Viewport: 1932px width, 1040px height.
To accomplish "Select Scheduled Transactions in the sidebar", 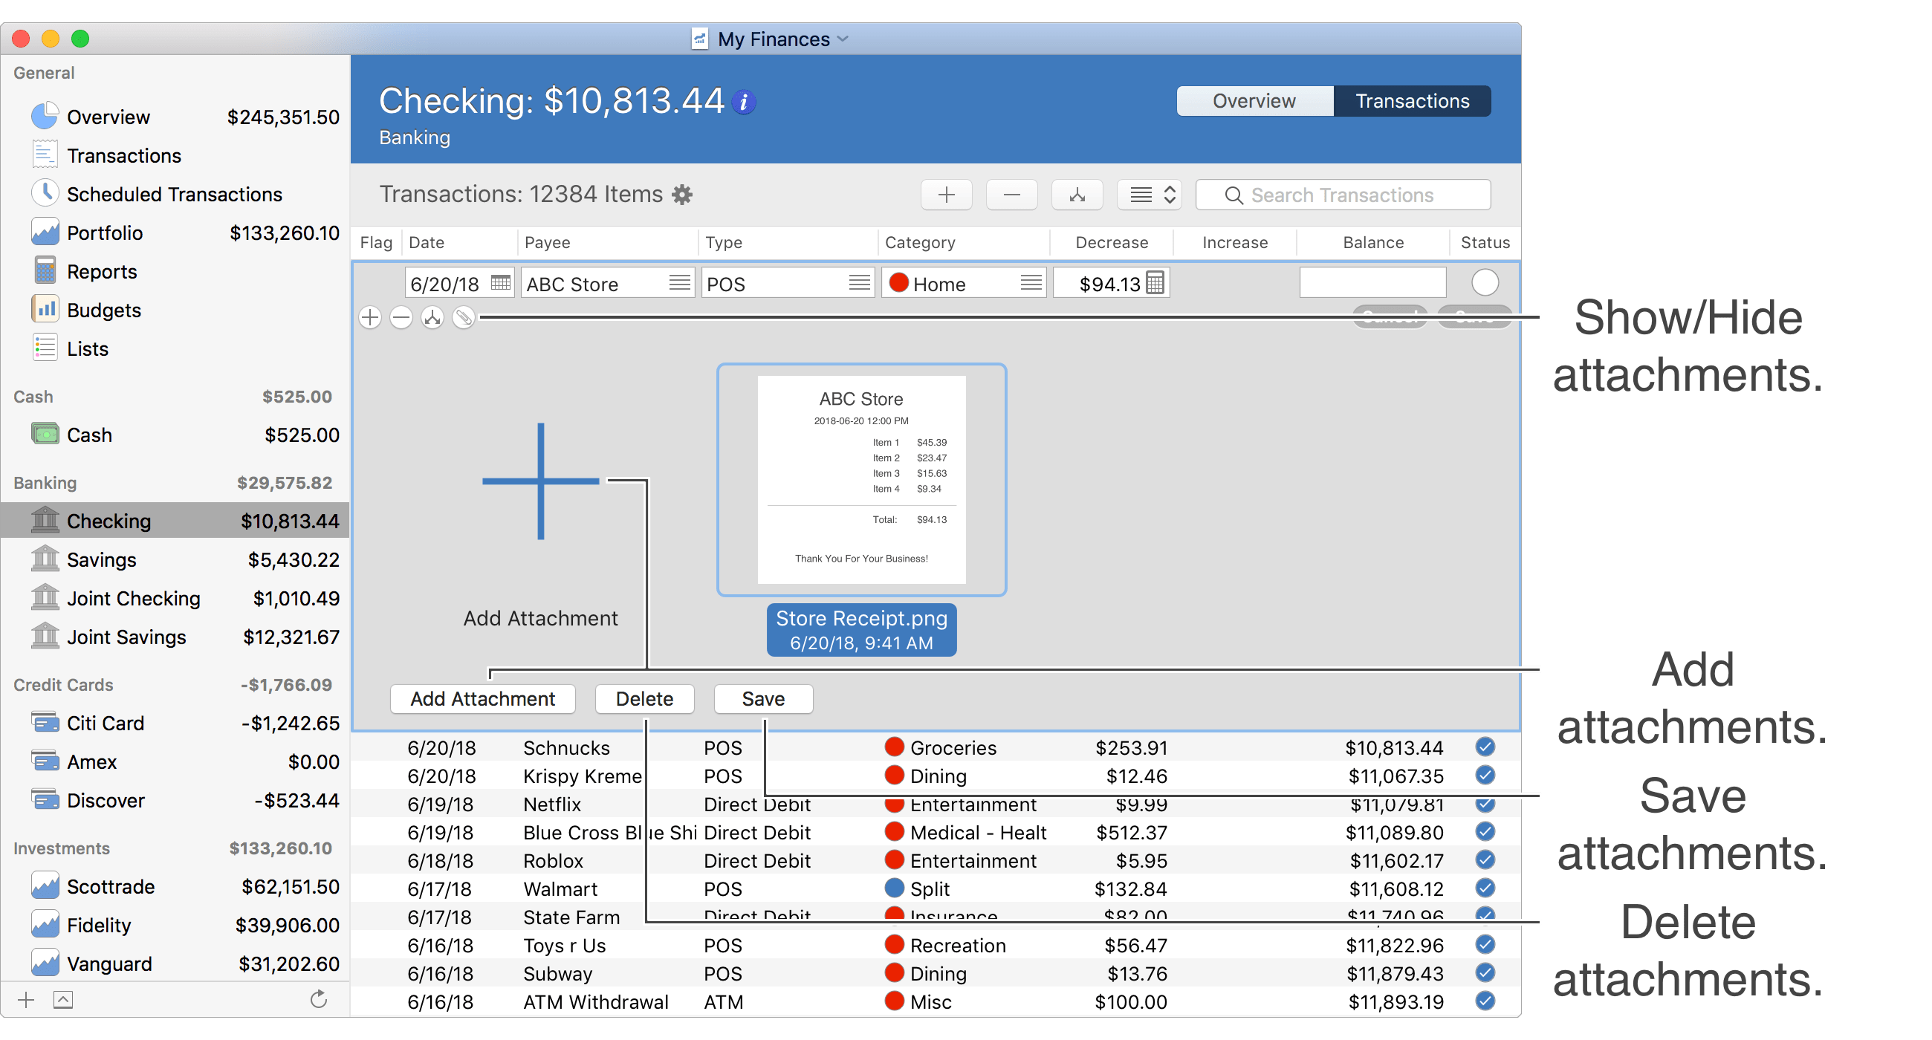I will [x=174, y=194].
